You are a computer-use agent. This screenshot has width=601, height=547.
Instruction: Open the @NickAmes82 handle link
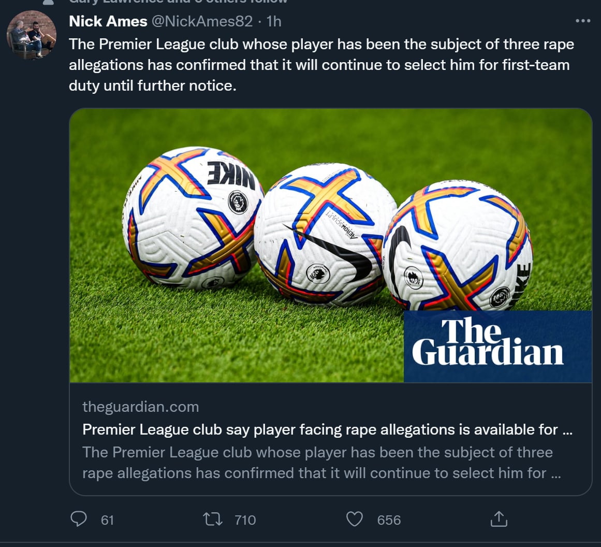tap(202, 21)
